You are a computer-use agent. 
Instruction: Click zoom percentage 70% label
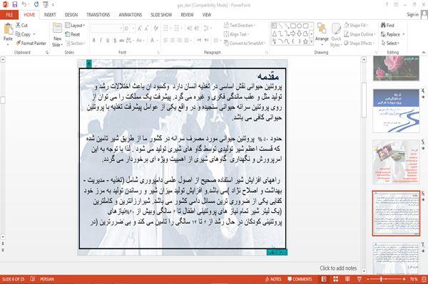[x=414, y=279]
